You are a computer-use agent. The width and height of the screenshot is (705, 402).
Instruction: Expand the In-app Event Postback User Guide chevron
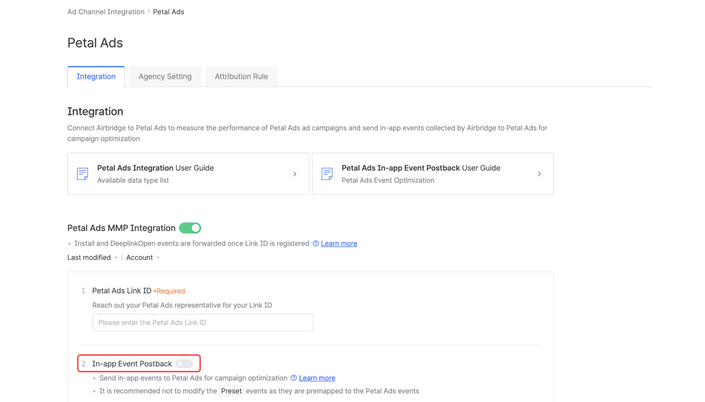click(539, 174)
